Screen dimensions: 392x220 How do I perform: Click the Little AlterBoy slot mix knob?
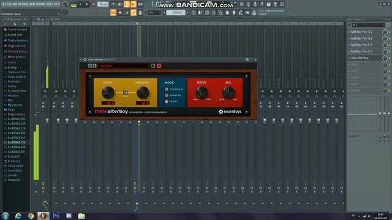tap(385, 58)
